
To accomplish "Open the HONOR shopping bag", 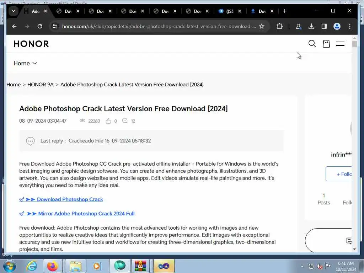I will point(326,43).
